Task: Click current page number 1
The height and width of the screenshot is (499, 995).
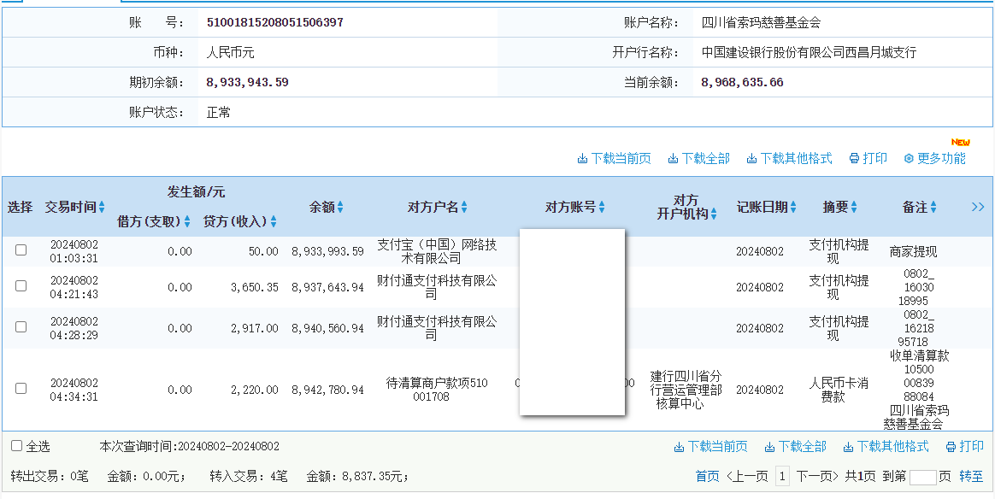Action: coord(782,476)
